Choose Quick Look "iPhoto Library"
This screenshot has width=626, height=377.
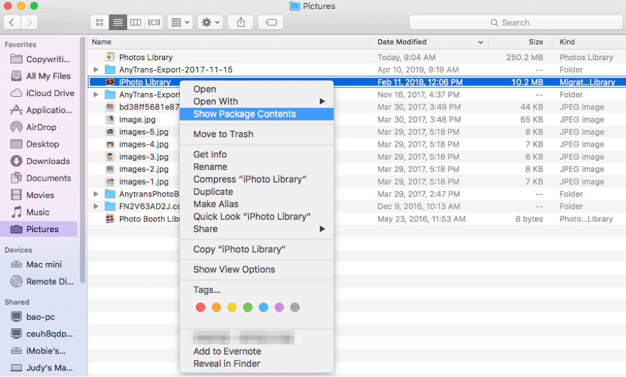(x=256, y=217)
